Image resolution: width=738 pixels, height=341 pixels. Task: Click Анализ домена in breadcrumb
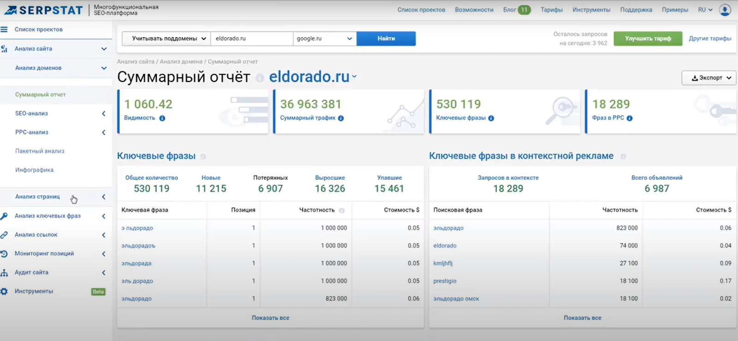coord(181,62)
